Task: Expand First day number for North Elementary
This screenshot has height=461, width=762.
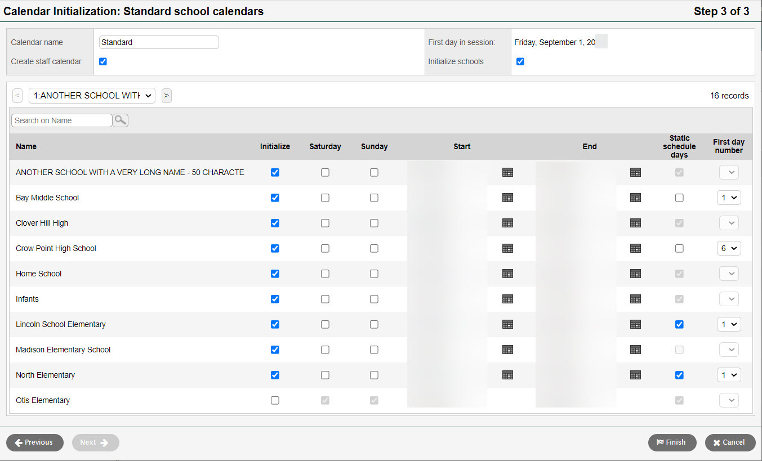Action: click(x=729, y=375)
